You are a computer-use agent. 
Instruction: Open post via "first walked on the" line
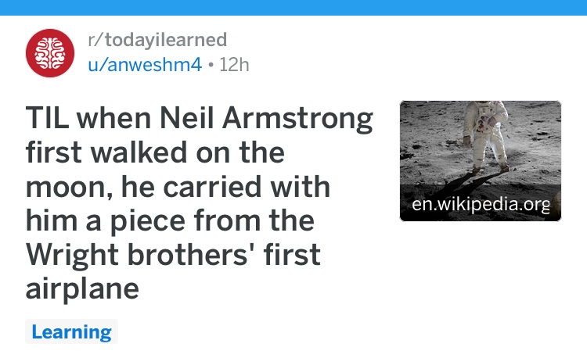point(155,152)
